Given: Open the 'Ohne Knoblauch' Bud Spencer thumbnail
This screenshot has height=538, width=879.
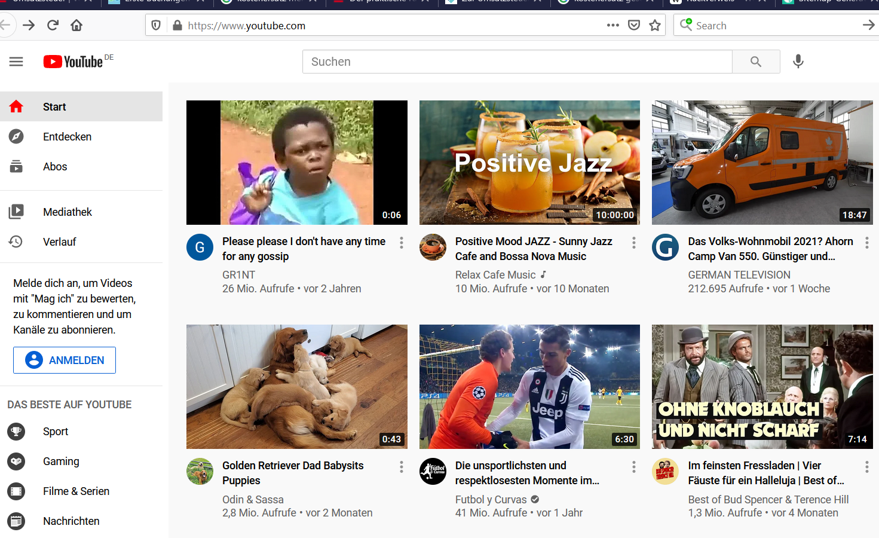Looking at the screenshot, I should click(x=762, y=387).
